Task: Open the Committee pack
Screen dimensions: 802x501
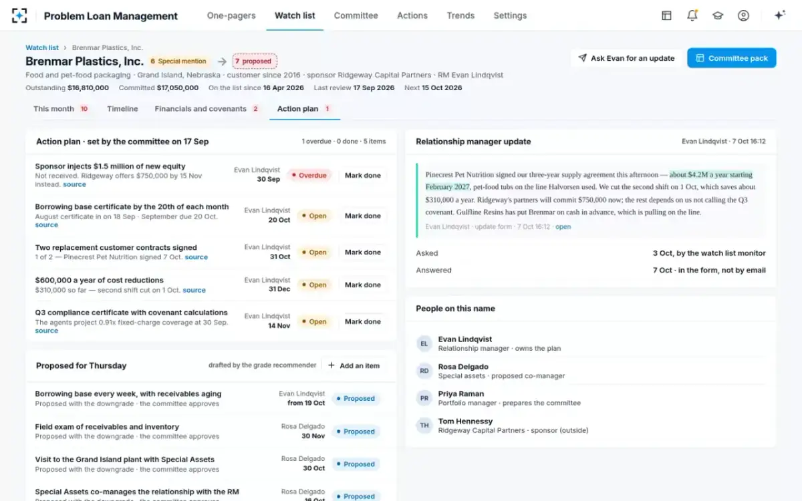Action: [732, 58]
